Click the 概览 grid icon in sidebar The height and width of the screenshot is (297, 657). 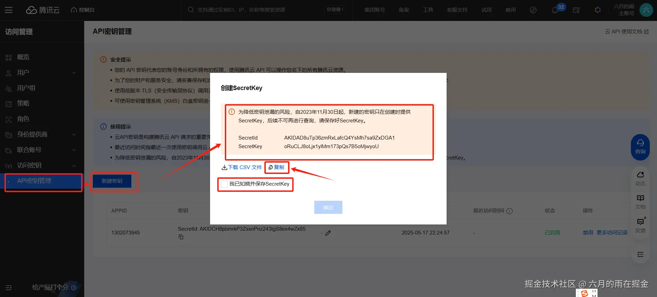[x=9, y=57]
